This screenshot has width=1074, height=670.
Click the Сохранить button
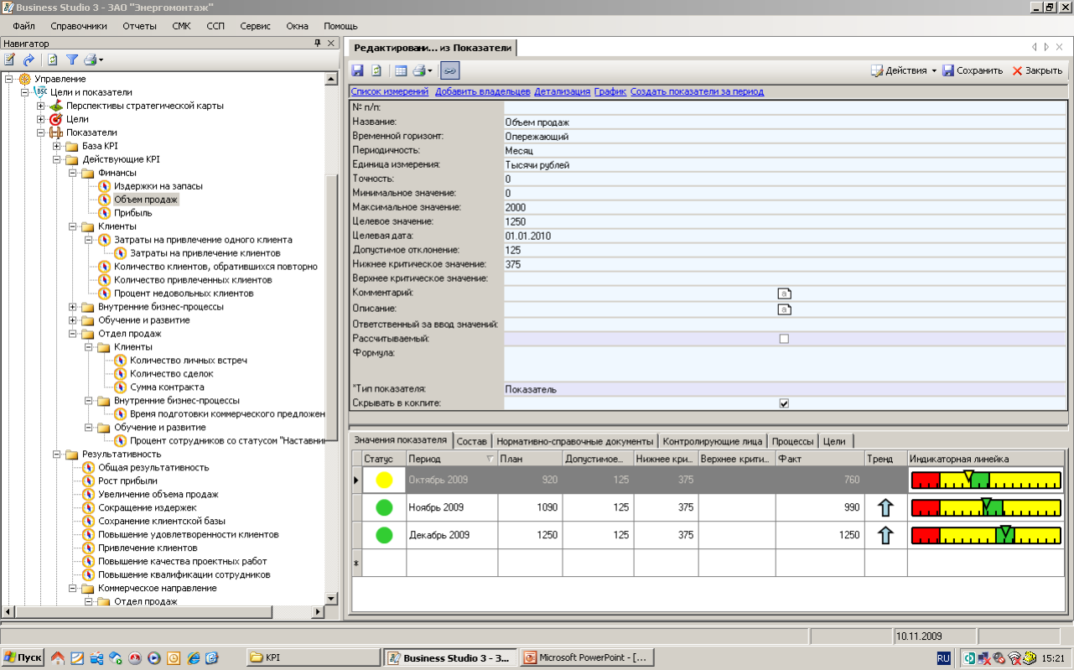coord(973,70)
